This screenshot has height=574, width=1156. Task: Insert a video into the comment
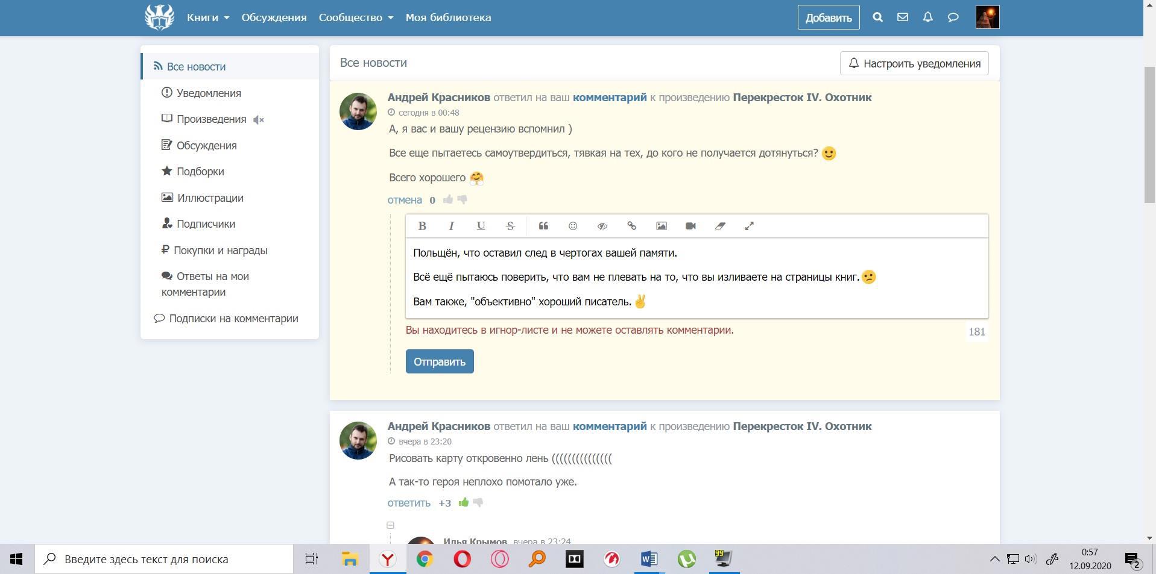[690, 226]
